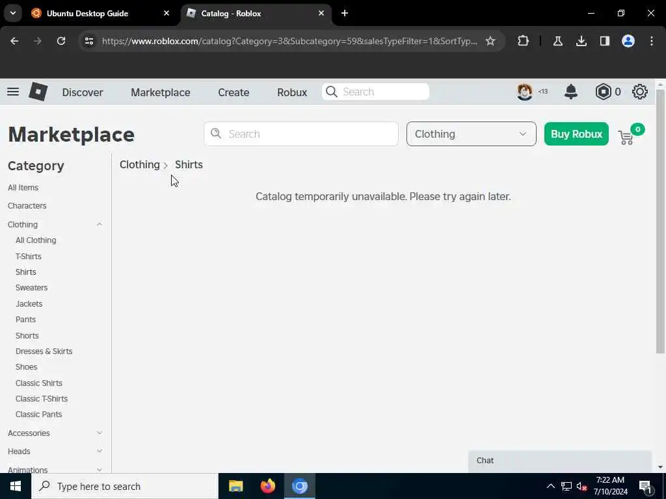This screenshot has height=499, width=666.
Task: Expand the Accessories category chevron
Action: pyautogui.click(x=100, y=433)
